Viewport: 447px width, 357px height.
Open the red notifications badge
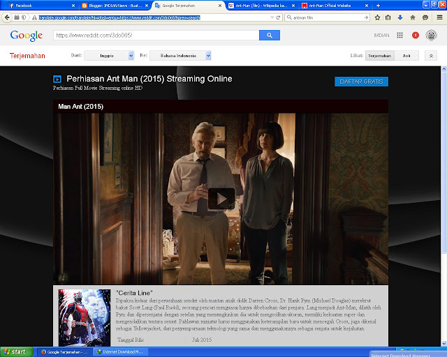[416, 35]
